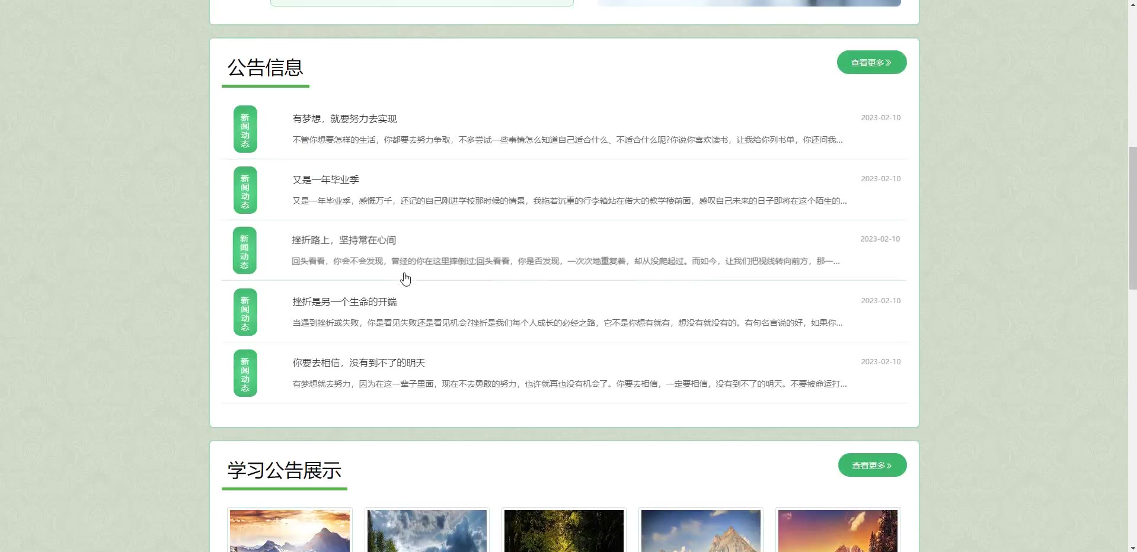Click the page vertical scrollbar thumb
The width and height of the screenshot is (1137, 552).
coord(1132,217)
